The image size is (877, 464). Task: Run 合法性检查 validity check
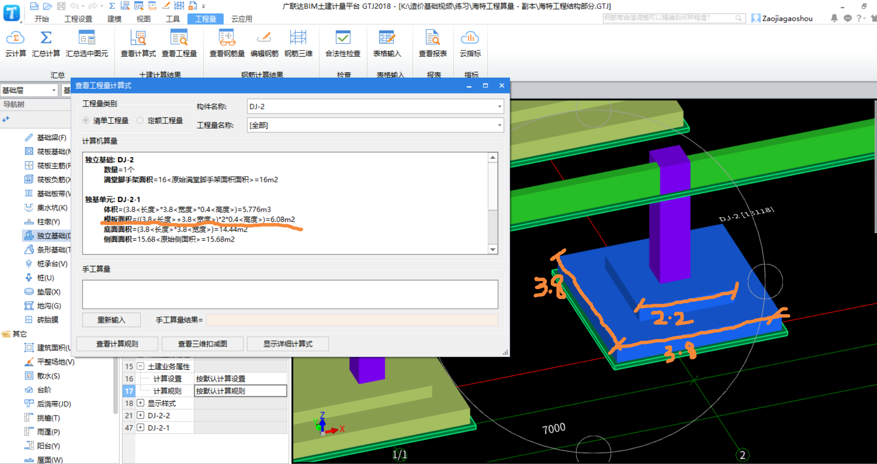(x=343, y=44)
